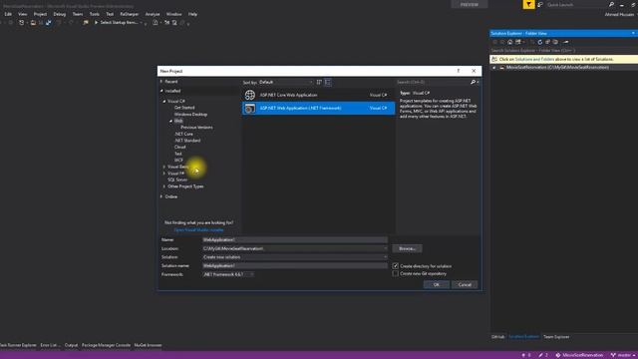Click the template search magnifier icon
638x359 pixels.
pyautogui.click(x=473, y=82)
